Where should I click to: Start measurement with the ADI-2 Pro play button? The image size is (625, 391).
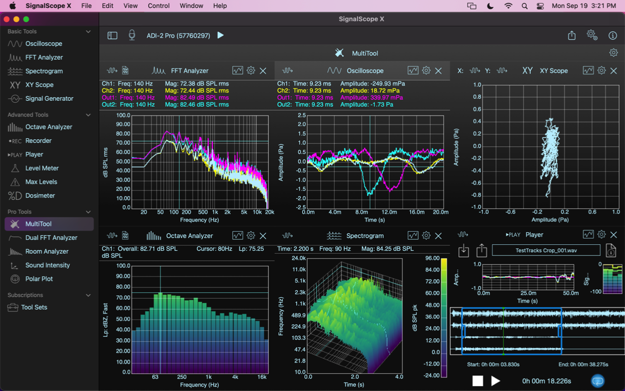pyautogui.click(x=220, y=35)
